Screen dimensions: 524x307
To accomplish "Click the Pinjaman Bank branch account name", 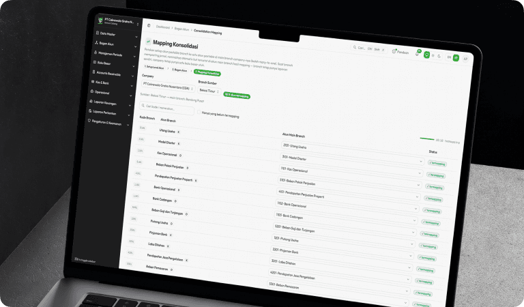I will click(x=158, y=233).
